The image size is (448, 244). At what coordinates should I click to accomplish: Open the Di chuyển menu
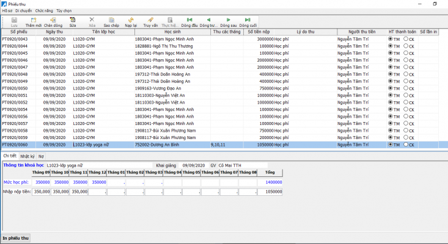(23, 10)
